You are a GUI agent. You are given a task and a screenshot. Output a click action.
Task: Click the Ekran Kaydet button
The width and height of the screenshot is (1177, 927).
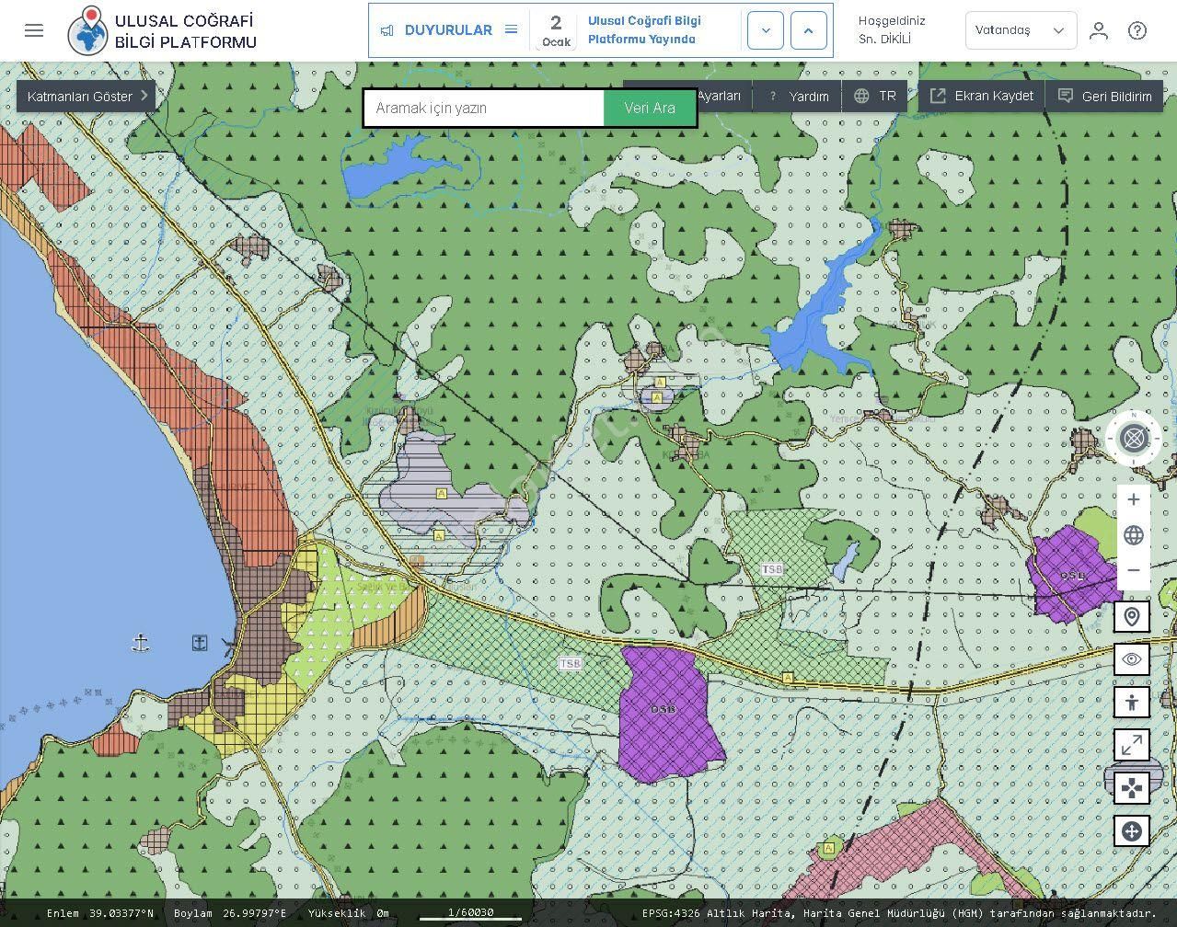(x=981, y=96)
